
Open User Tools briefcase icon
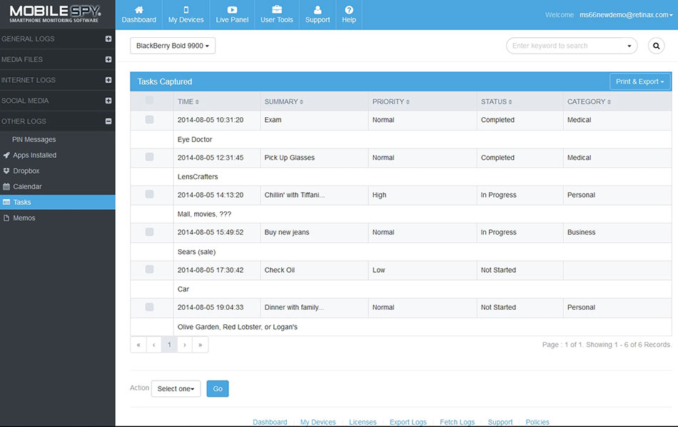point(277,10)
